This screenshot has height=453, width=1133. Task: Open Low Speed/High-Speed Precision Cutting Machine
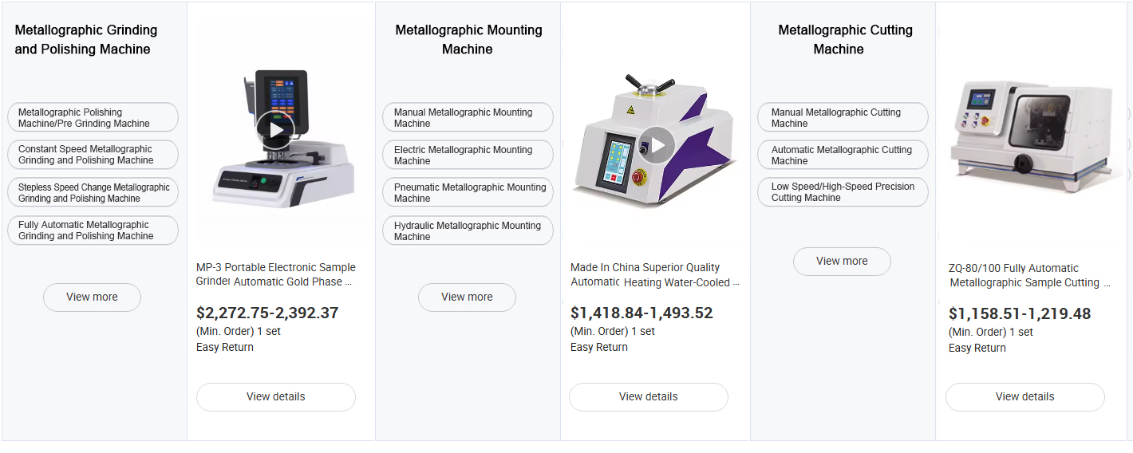[843, 192]
